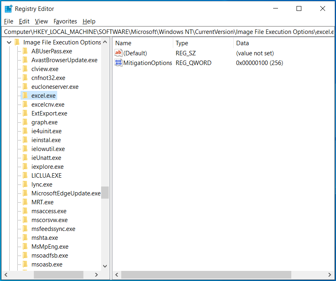Click the registry path address bar
336x281 pixels.
[168, 32]
